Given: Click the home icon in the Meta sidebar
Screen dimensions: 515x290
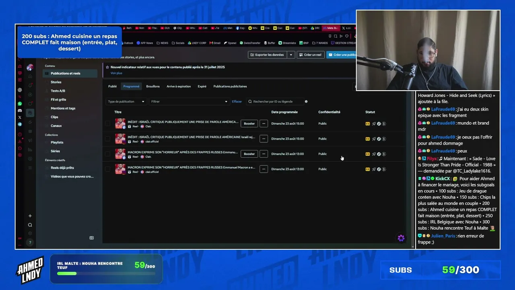Looking at the screenshot, I should (30, 76).
